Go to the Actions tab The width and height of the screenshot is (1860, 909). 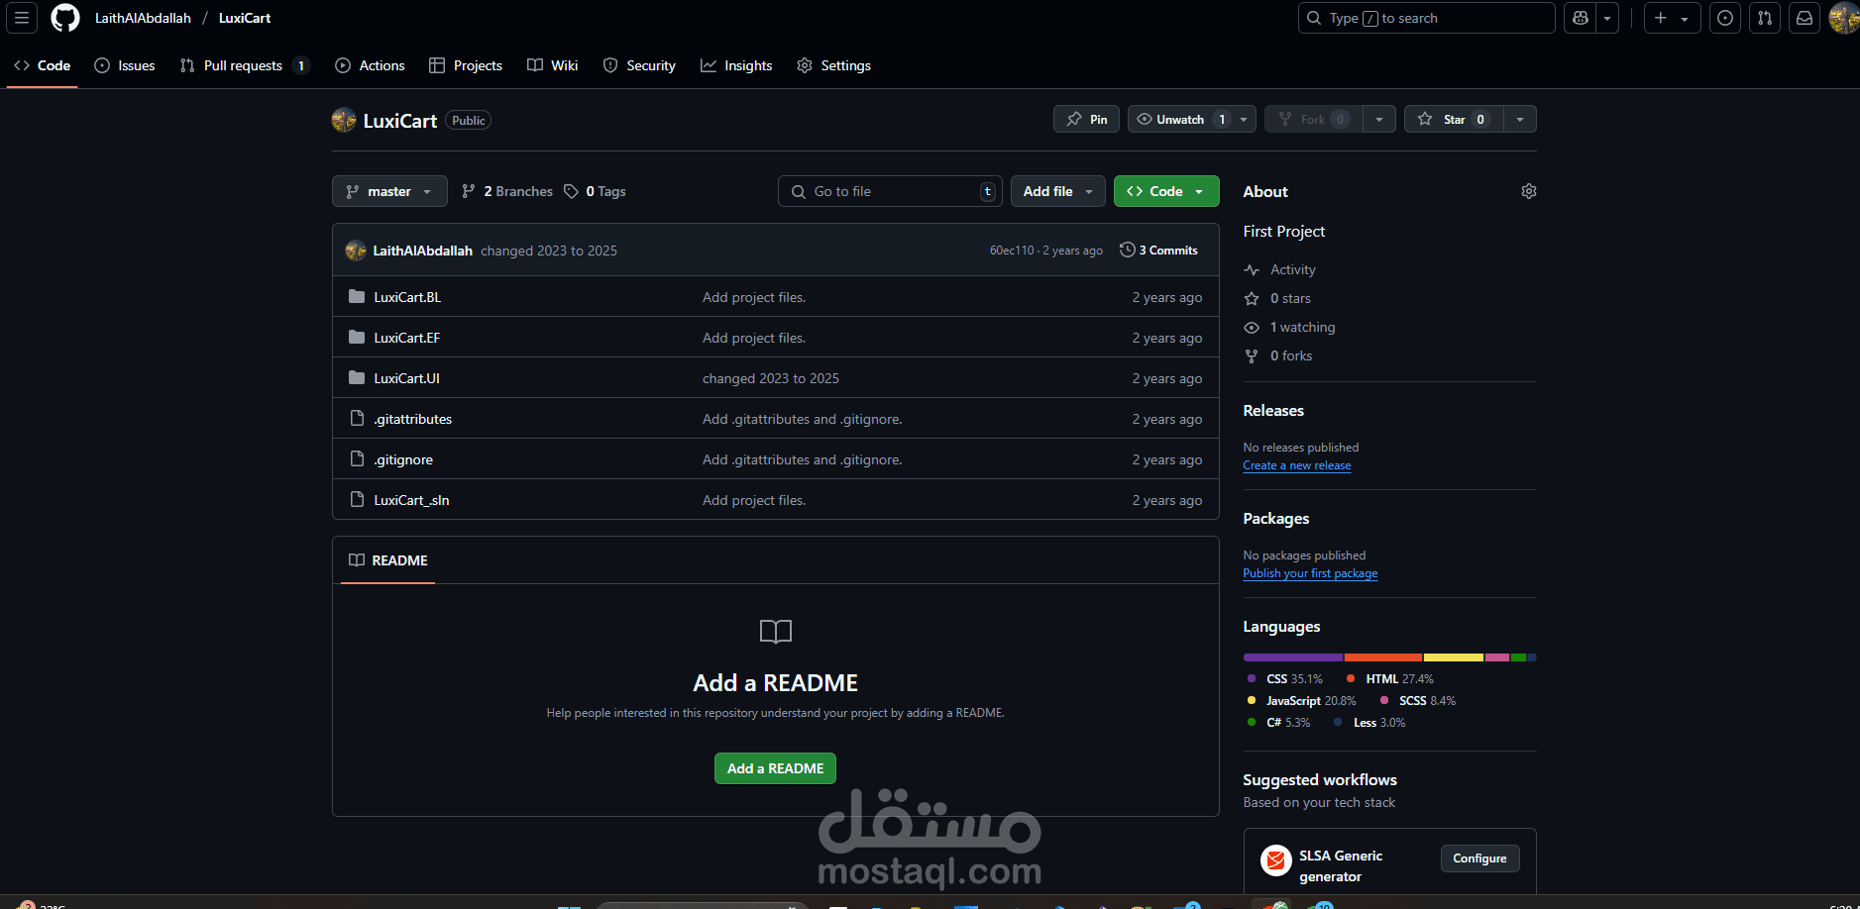click(x=370, y=65)
